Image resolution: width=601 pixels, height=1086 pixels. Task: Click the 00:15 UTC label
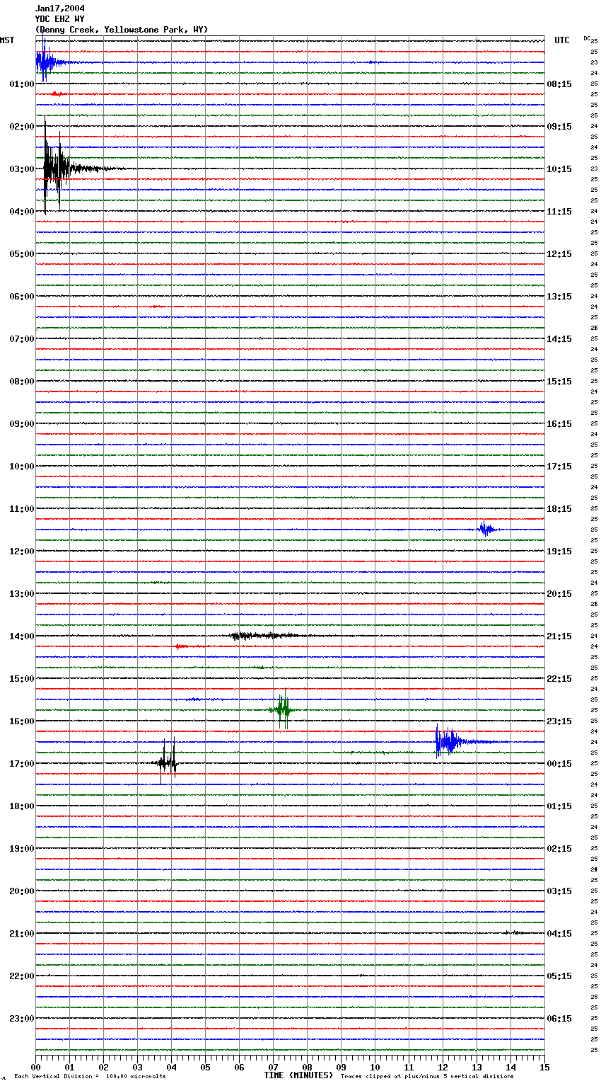tap(559, 764)
